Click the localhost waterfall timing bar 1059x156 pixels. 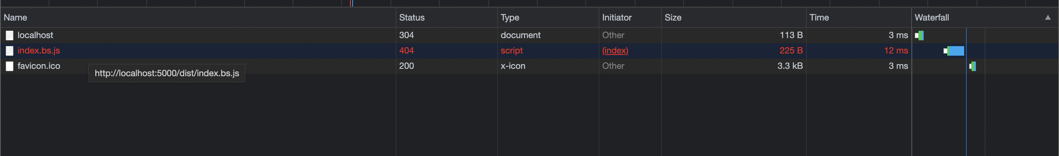pos(919,36)
